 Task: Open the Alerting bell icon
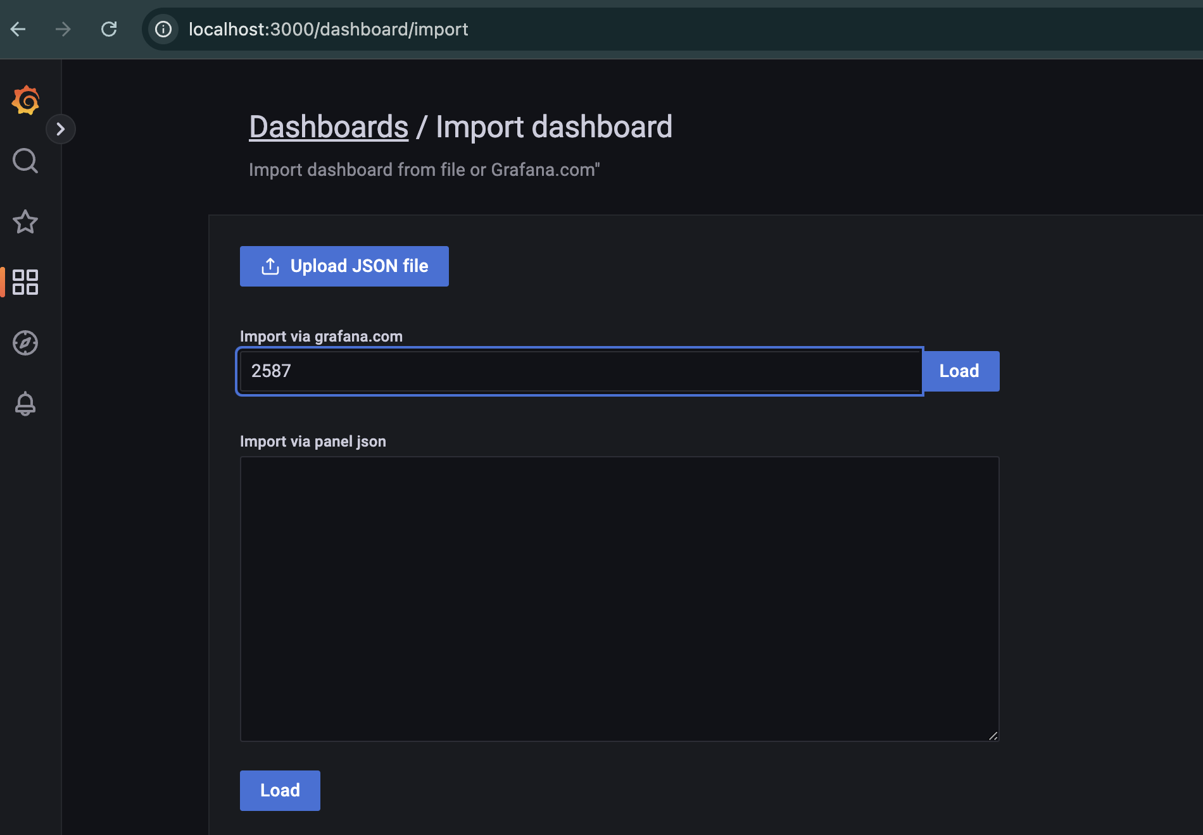(25, 404)
